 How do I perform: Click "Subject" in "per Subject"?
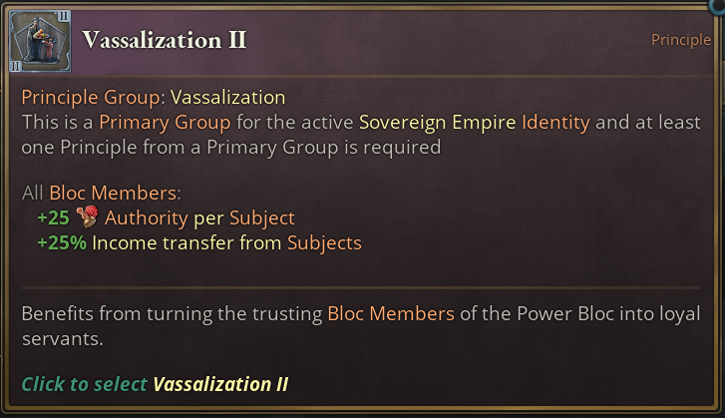(262, 217)
